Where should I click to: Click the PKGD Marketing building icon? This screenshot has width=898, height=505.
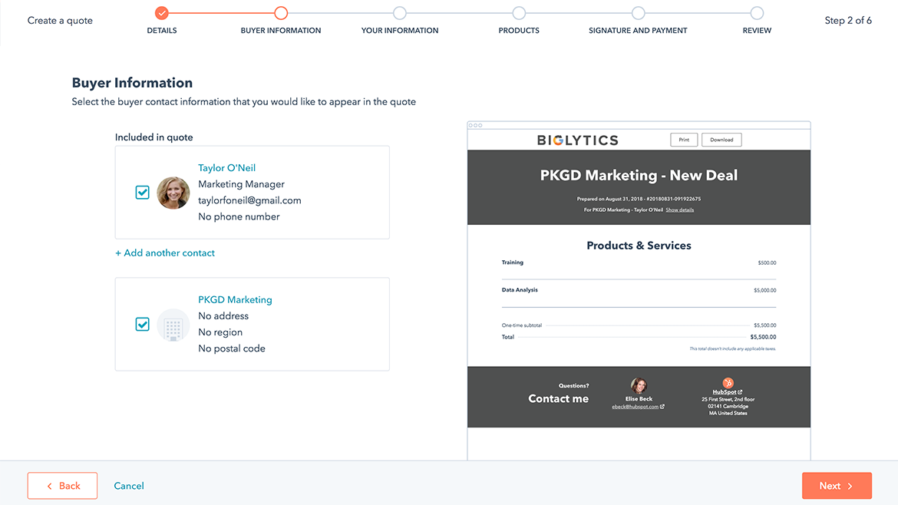pyautogui.click(x=173, y=325)
